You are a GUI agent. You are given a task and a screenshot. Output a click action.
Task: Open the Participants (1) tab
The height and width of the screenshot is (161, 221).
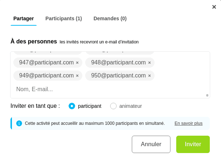pyautogui.click(x=64, y=18)
